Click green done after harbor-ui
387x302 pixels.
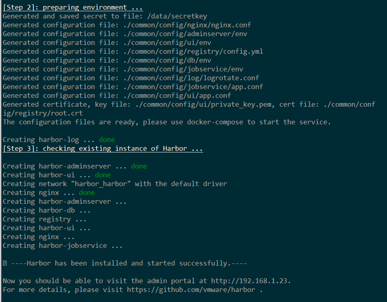click(x=103, y=175)
